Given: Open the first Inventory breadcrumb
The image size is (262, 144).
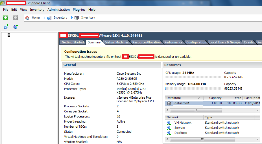Looking at the screenshot, I should coord(60,17).
